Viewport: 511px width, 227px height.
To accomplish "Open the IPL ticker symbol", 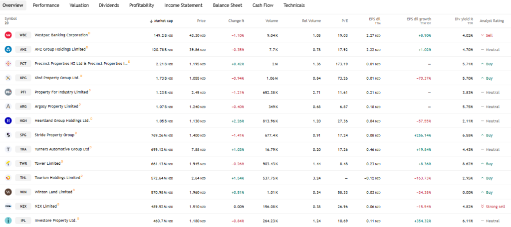I will (x=23, y=221).
